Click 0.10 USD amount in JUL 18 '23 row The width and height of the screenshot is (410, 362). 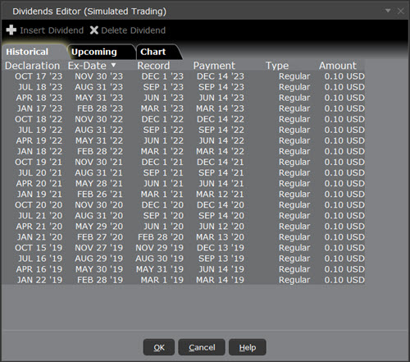tap(344, 87)
